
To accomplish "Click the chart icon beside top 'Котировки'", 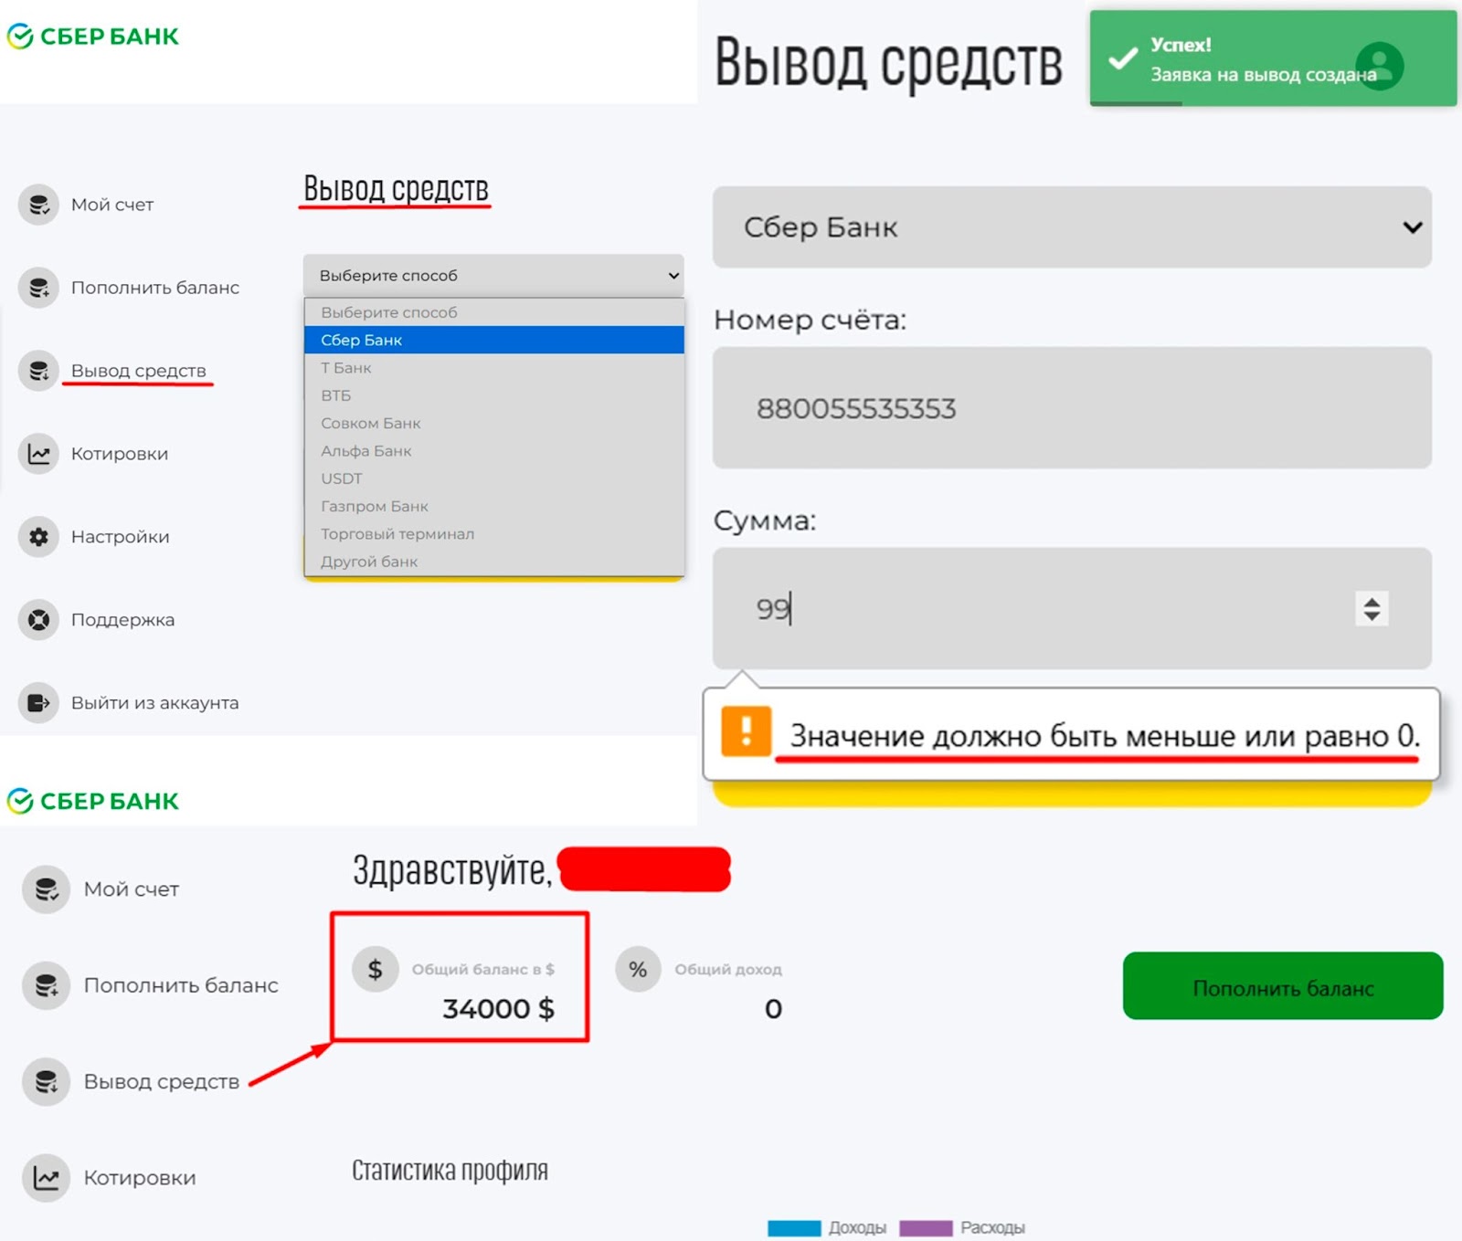I will coord(38,454).
